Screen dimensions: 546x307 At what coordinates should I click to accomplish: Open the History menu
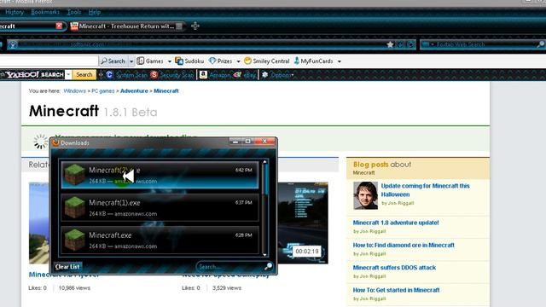click(x=15, y=12)
